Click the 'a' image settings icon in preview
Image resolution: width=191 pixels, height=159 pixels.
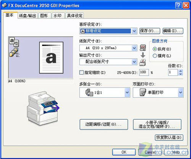pyautogui.click(x=14, y=42)
